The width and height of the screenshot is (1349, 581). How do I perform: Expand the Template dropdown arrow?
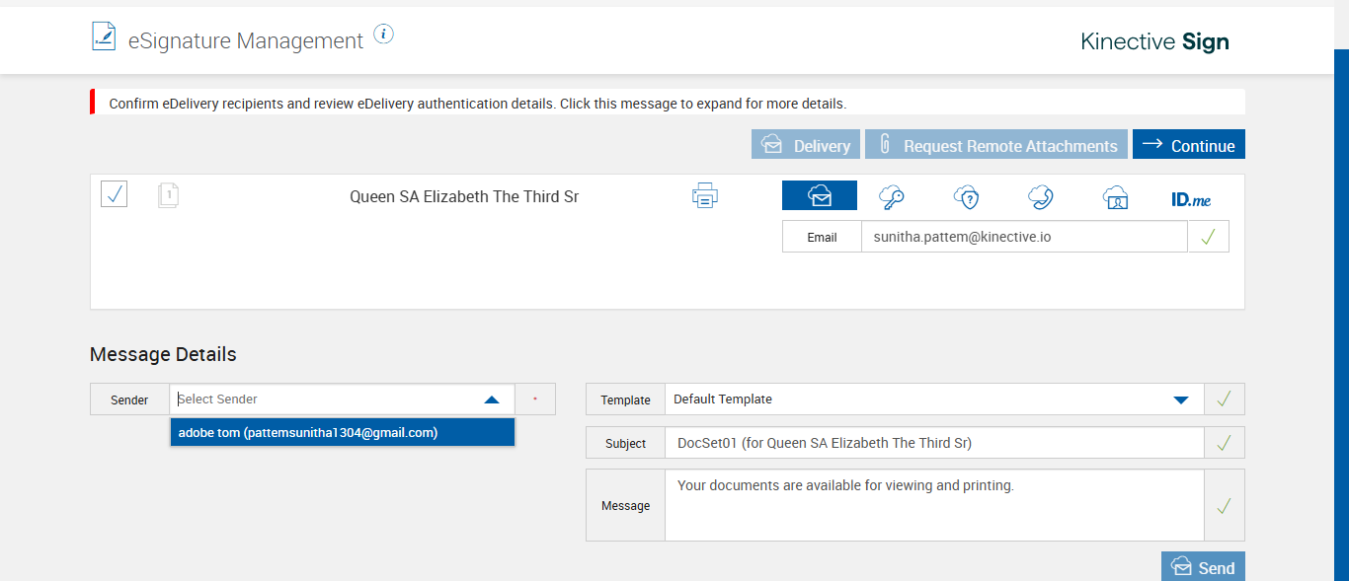click(x=1180, y=399)
